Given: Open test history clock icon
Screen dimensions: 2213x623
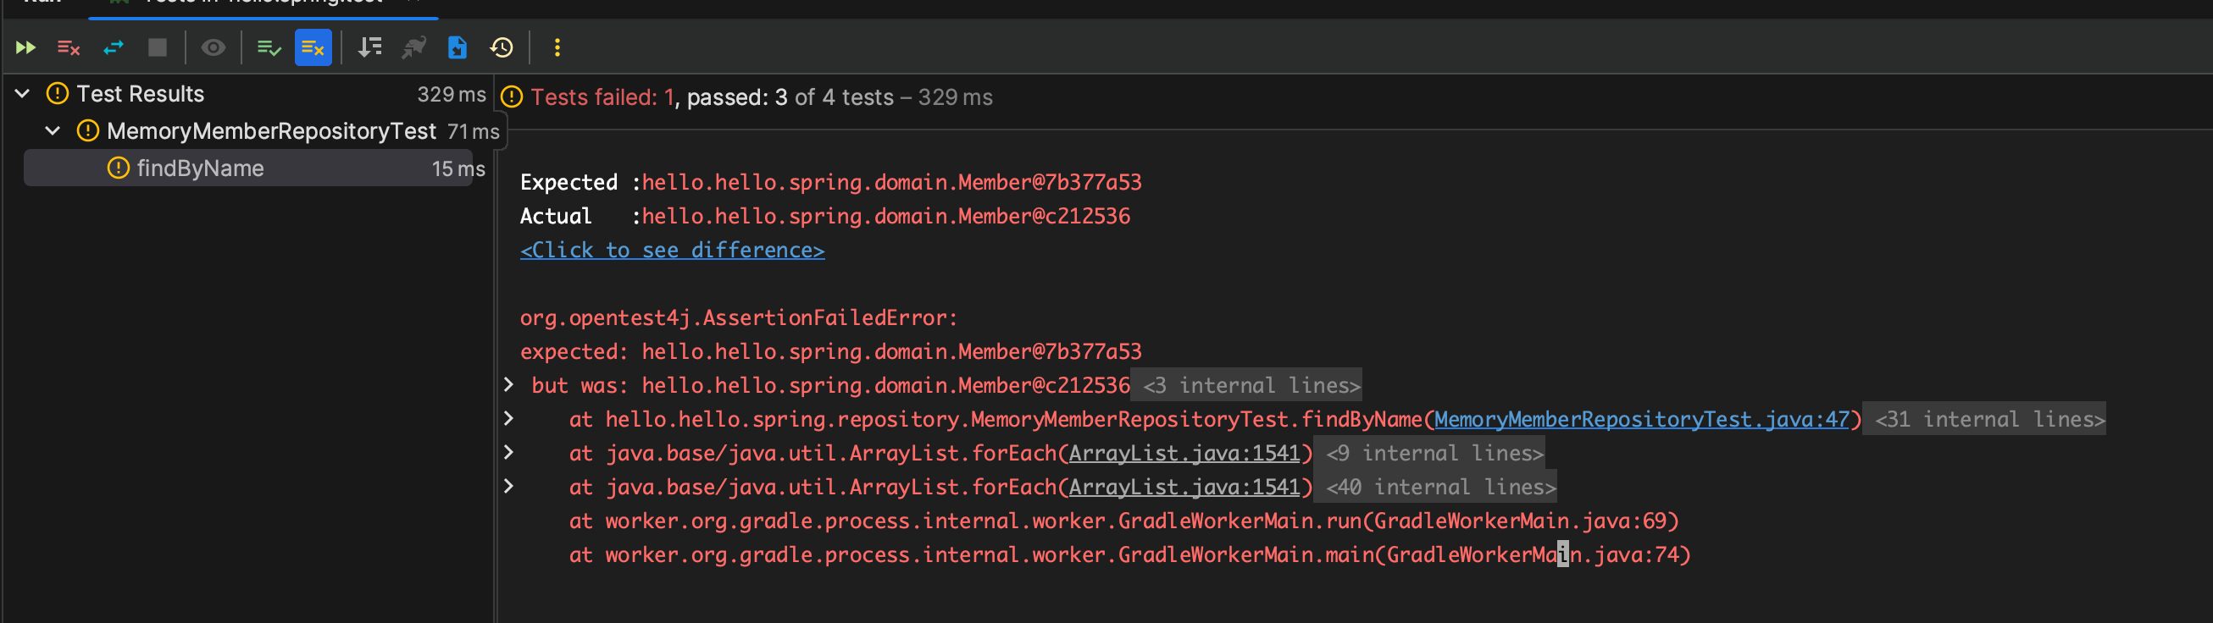Looking at the screenshot, I should point(502,47).
